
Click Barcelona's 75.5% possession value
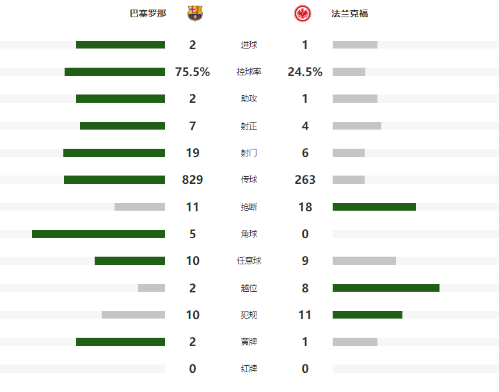point(193,72)
